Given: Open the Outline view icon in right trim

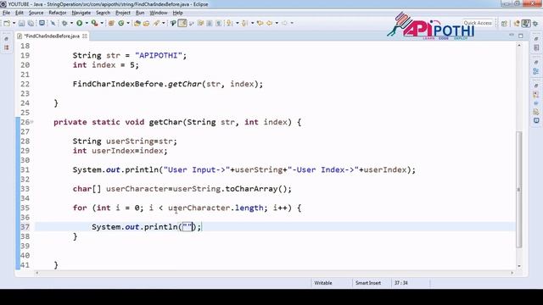Looking at the screenshot, I should [536, 71].
